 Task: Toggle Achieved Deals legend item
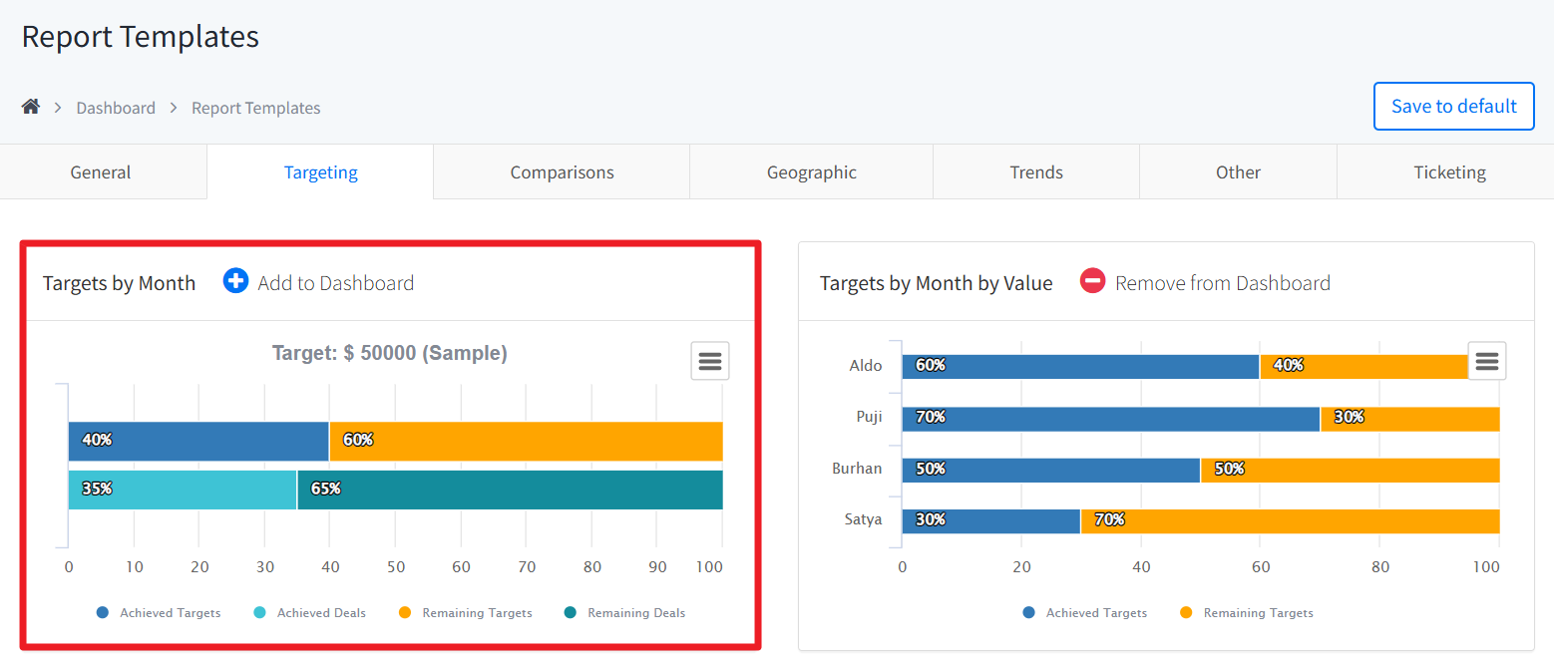click(310, 613)
